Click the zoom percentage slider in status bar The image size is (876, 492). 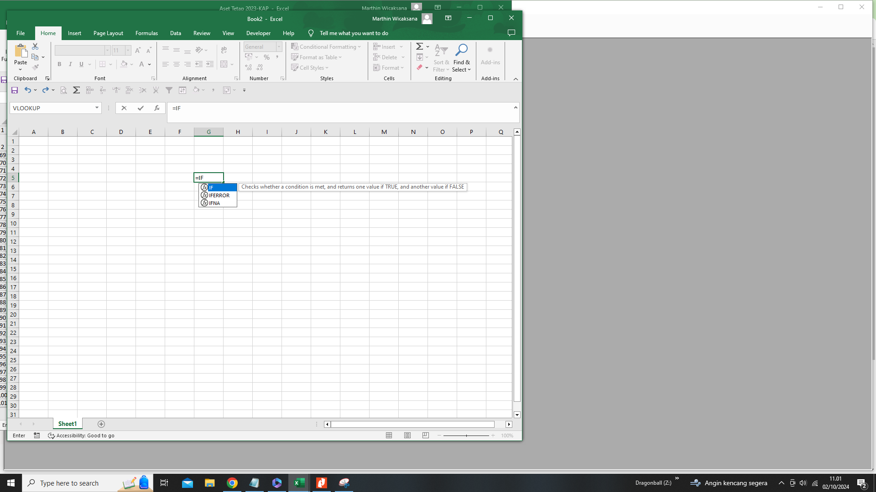(466, 436)
